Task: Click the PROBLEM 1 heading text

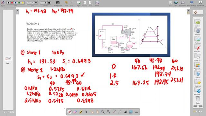Action: click(32, 24)
